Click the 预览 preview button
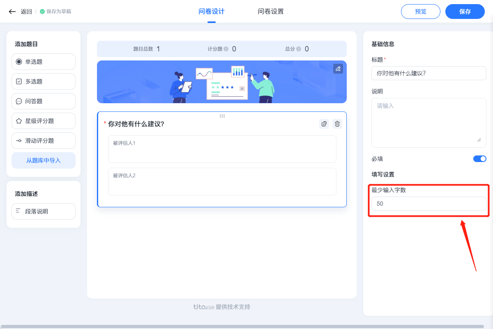This screenshot has height=329, width=493. coord(420,12)
